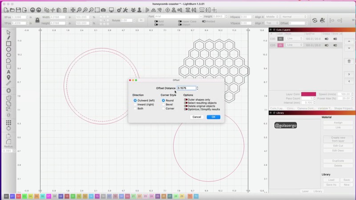Select the Inward (right) direction option
This screenshot has width=356, height=200.
coord(135,104)
